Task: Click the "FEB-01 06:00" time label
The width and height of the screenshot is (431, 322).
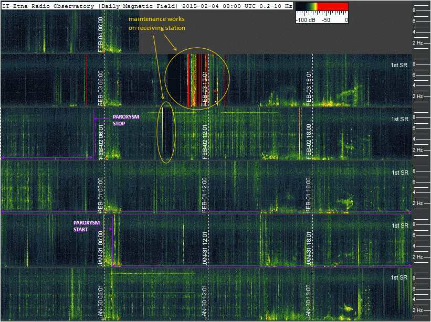Action: point(101,195)
